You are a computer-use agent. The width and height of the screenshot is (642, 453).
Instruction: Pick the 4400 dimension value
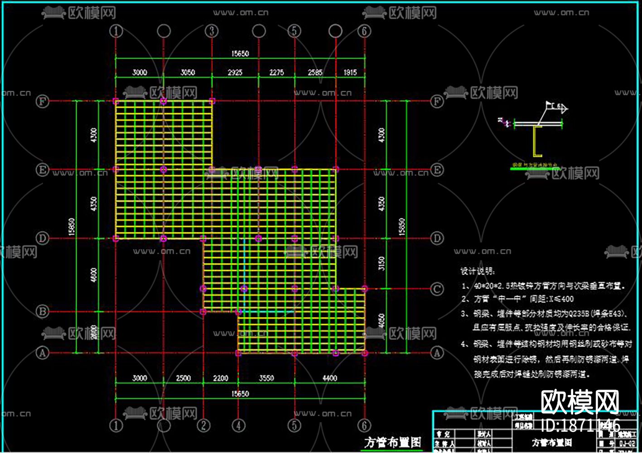(329, 378)
